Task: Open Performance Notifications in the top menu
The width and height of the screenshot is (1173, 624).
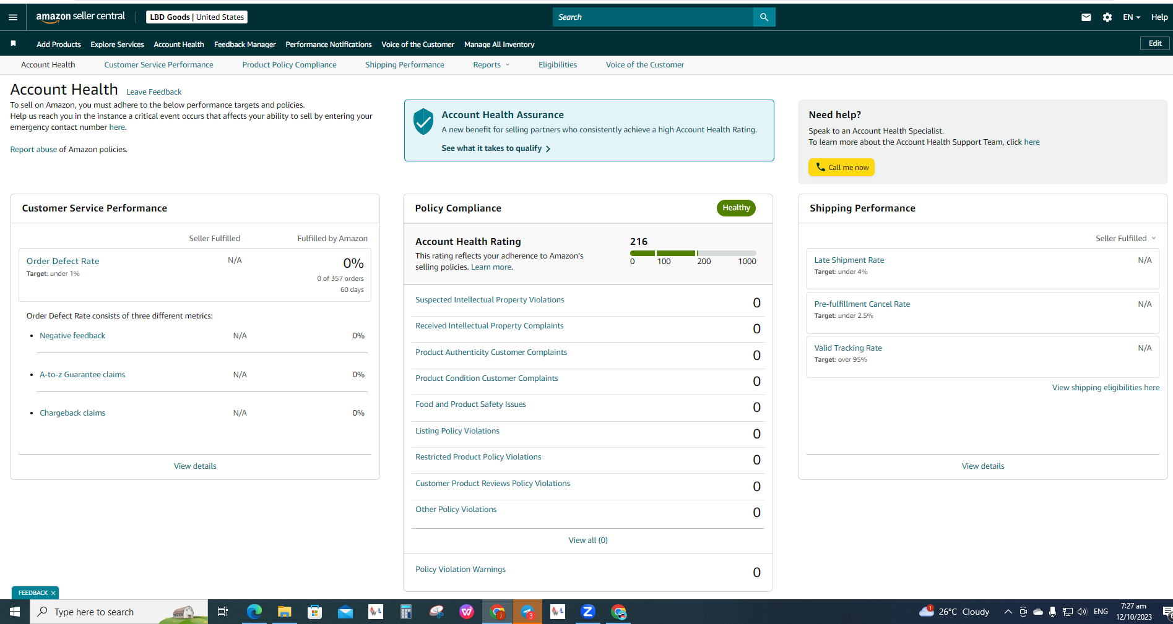Action: (x=329, y=45)
